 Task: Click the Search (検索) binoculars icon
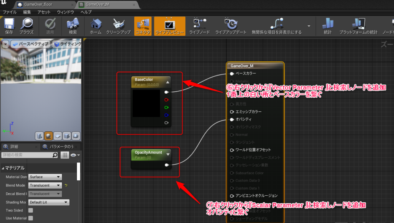click(x=73, y=26)
